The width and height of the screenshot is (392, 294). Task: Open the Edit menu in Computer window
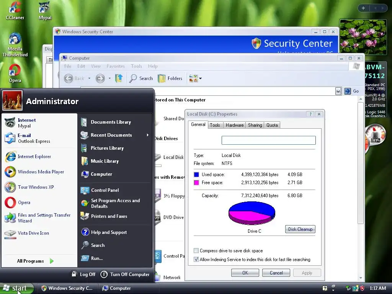(81, 66)
